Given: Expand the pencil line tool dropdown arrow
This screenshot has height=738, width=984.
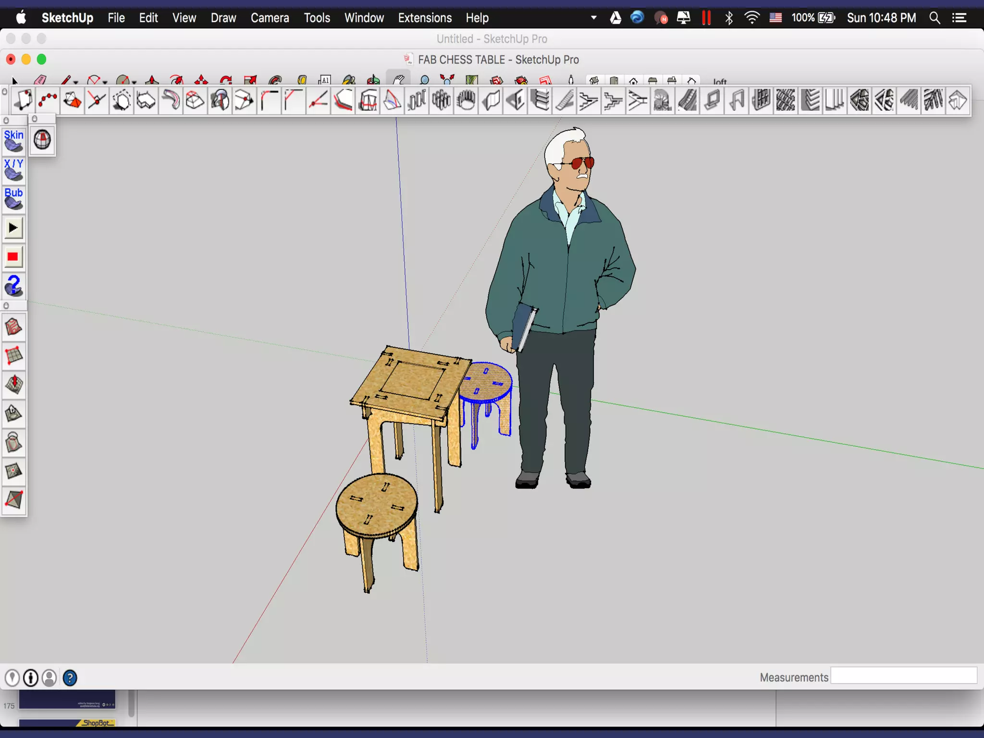Looking at the screenshot, I should click(x=76, y=82).
